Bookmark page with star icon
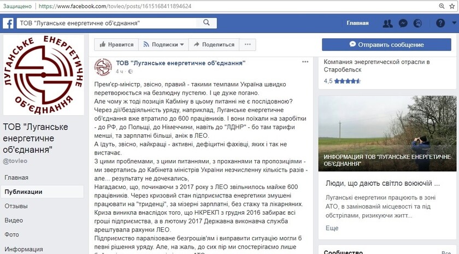The width and height of the screenshot is (459, 254). 452,6
